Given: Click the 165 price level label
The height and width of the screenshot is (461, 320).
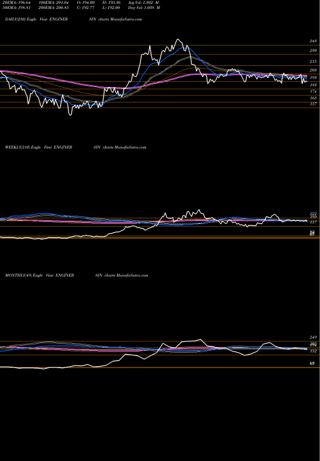Looking at the screenshot, I should coord(313,98).
